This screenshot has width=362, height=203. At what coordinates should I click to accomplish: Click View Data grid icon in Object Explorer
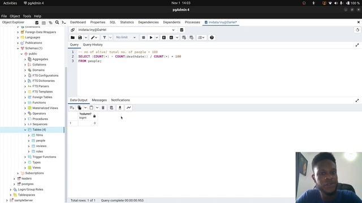(x=44, y=23)
